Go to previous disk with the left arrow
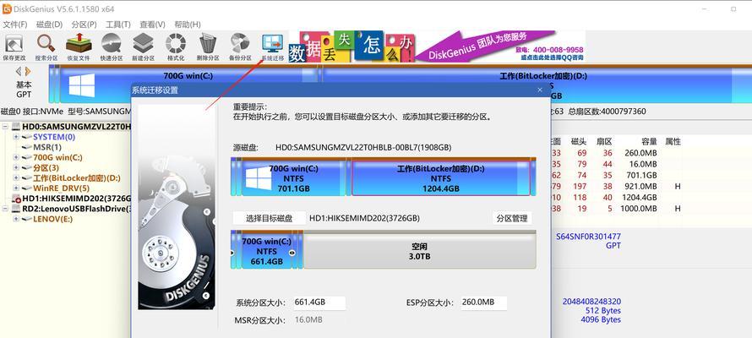Screen dimensions: 752x338 (x=19, y=72)
